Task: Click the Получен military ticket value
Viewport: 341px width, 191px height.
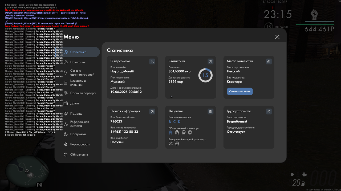Action: (117, 142)
